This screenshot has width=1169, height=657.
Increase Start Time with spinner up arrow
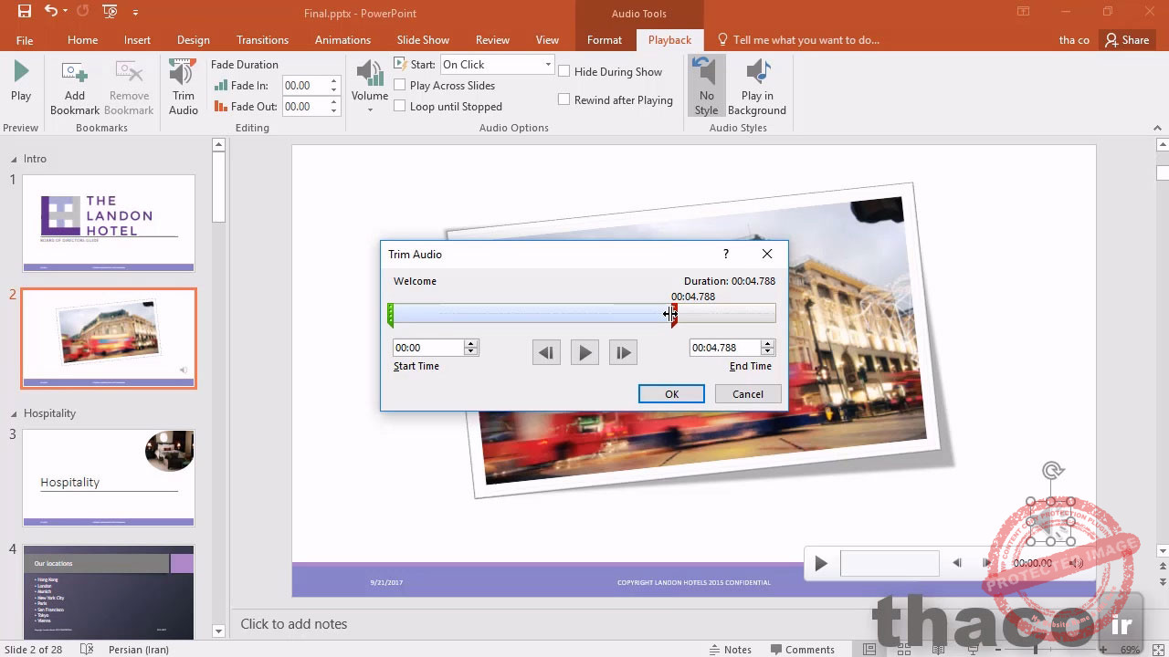471,344
